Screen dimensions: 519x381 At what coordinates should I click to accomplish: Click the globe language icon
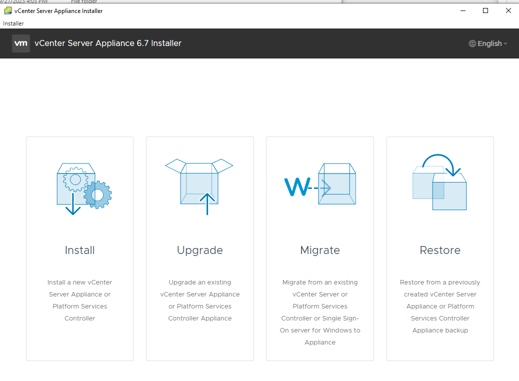[x=472, y=43]
